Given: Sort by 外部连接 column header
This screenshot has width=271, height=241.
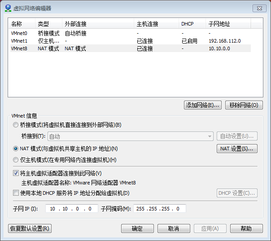Looking at the screenshot, I should 98,24.
